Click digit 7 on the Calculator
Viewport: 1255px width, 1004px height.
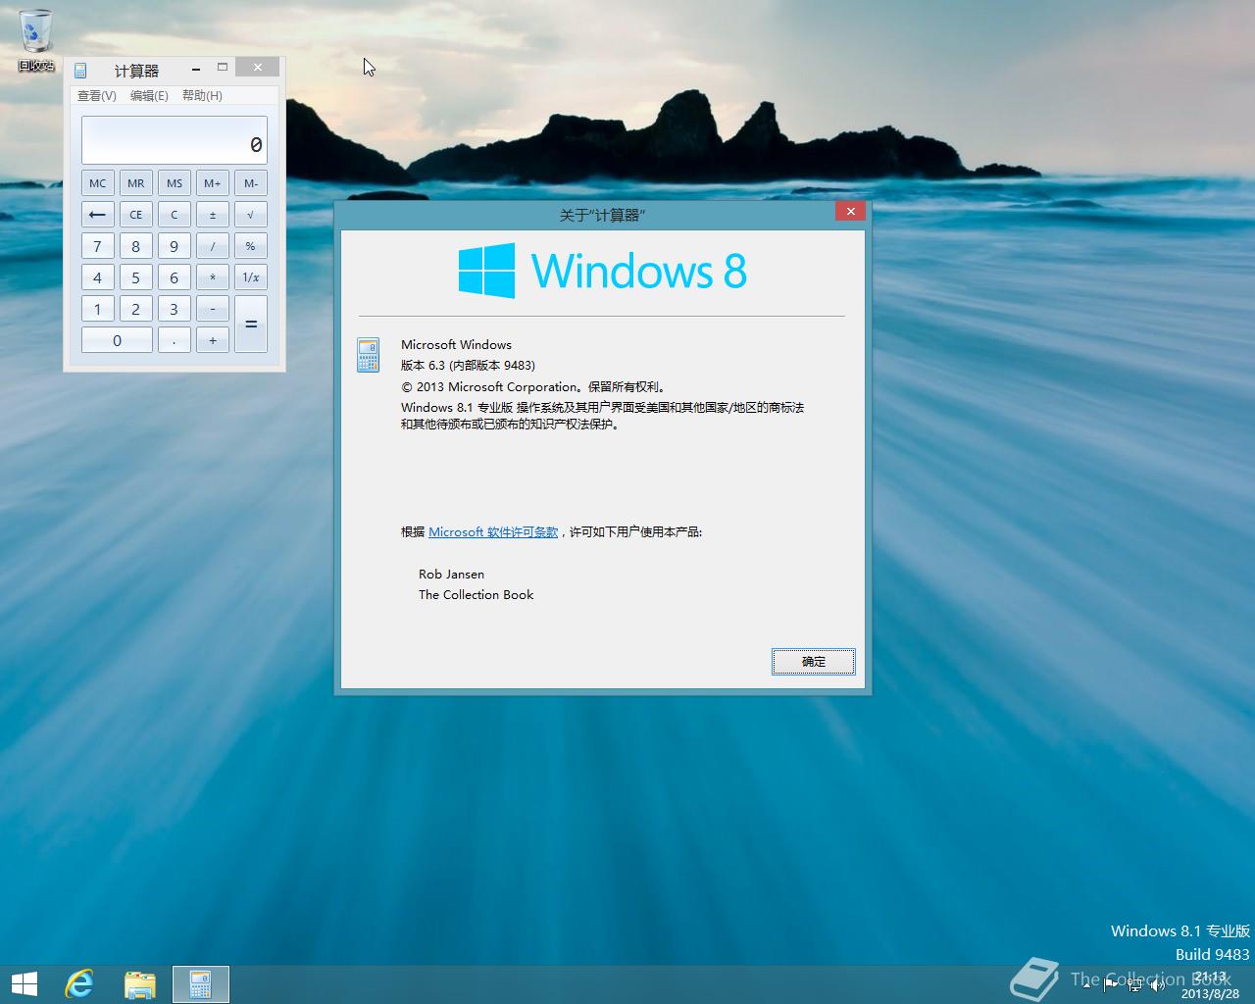point(98,246)
